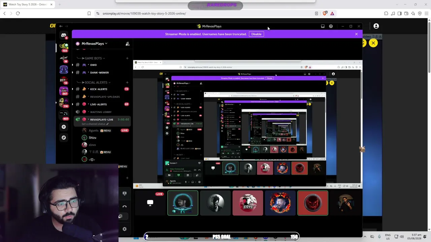Screen dimensions: 431x242
Task: Open the kick-alerts channel
Action: [101, 89]
